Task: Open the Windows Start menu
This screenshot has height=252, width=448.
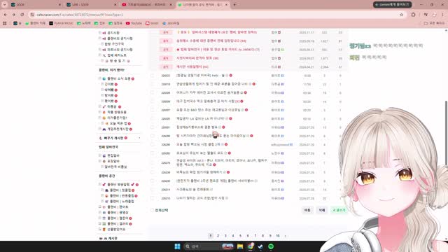Action: (x=177, y=246)
